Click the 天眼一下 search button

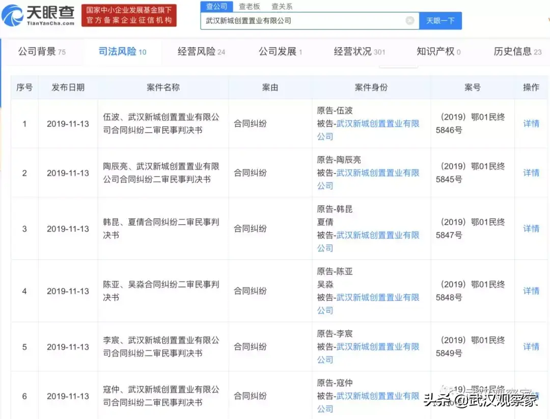click(440, 21)
